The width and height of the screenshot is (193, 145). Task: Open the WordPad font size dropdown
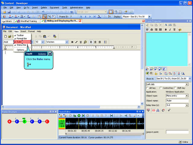tap(43, 42)
